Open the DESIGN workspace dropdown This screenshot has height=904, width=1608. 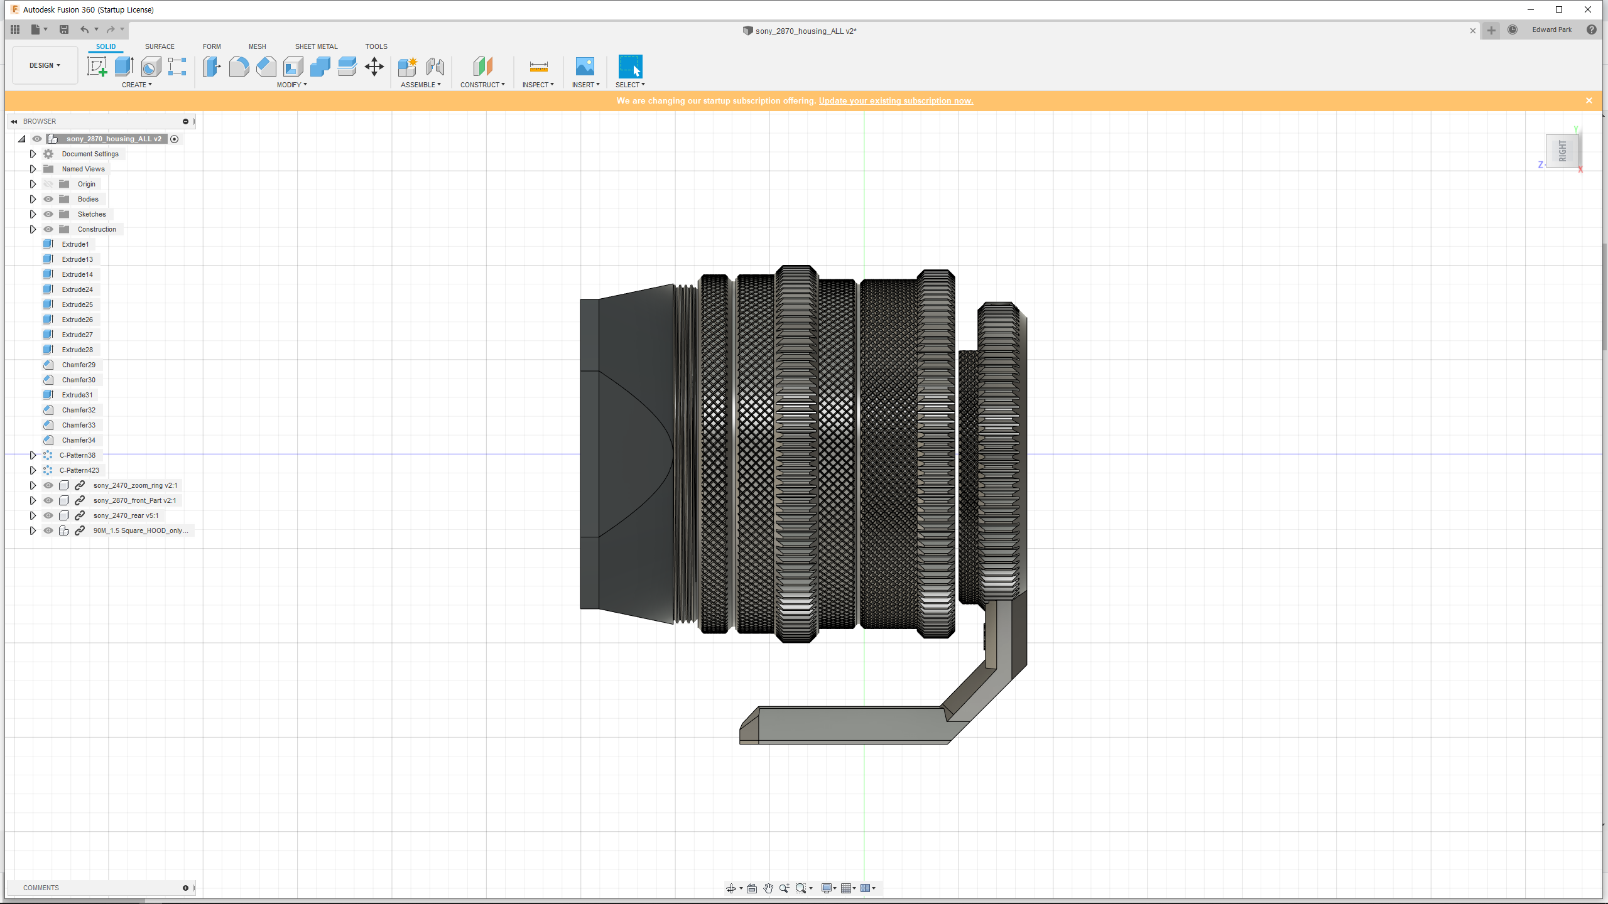[x=45, y=65]
